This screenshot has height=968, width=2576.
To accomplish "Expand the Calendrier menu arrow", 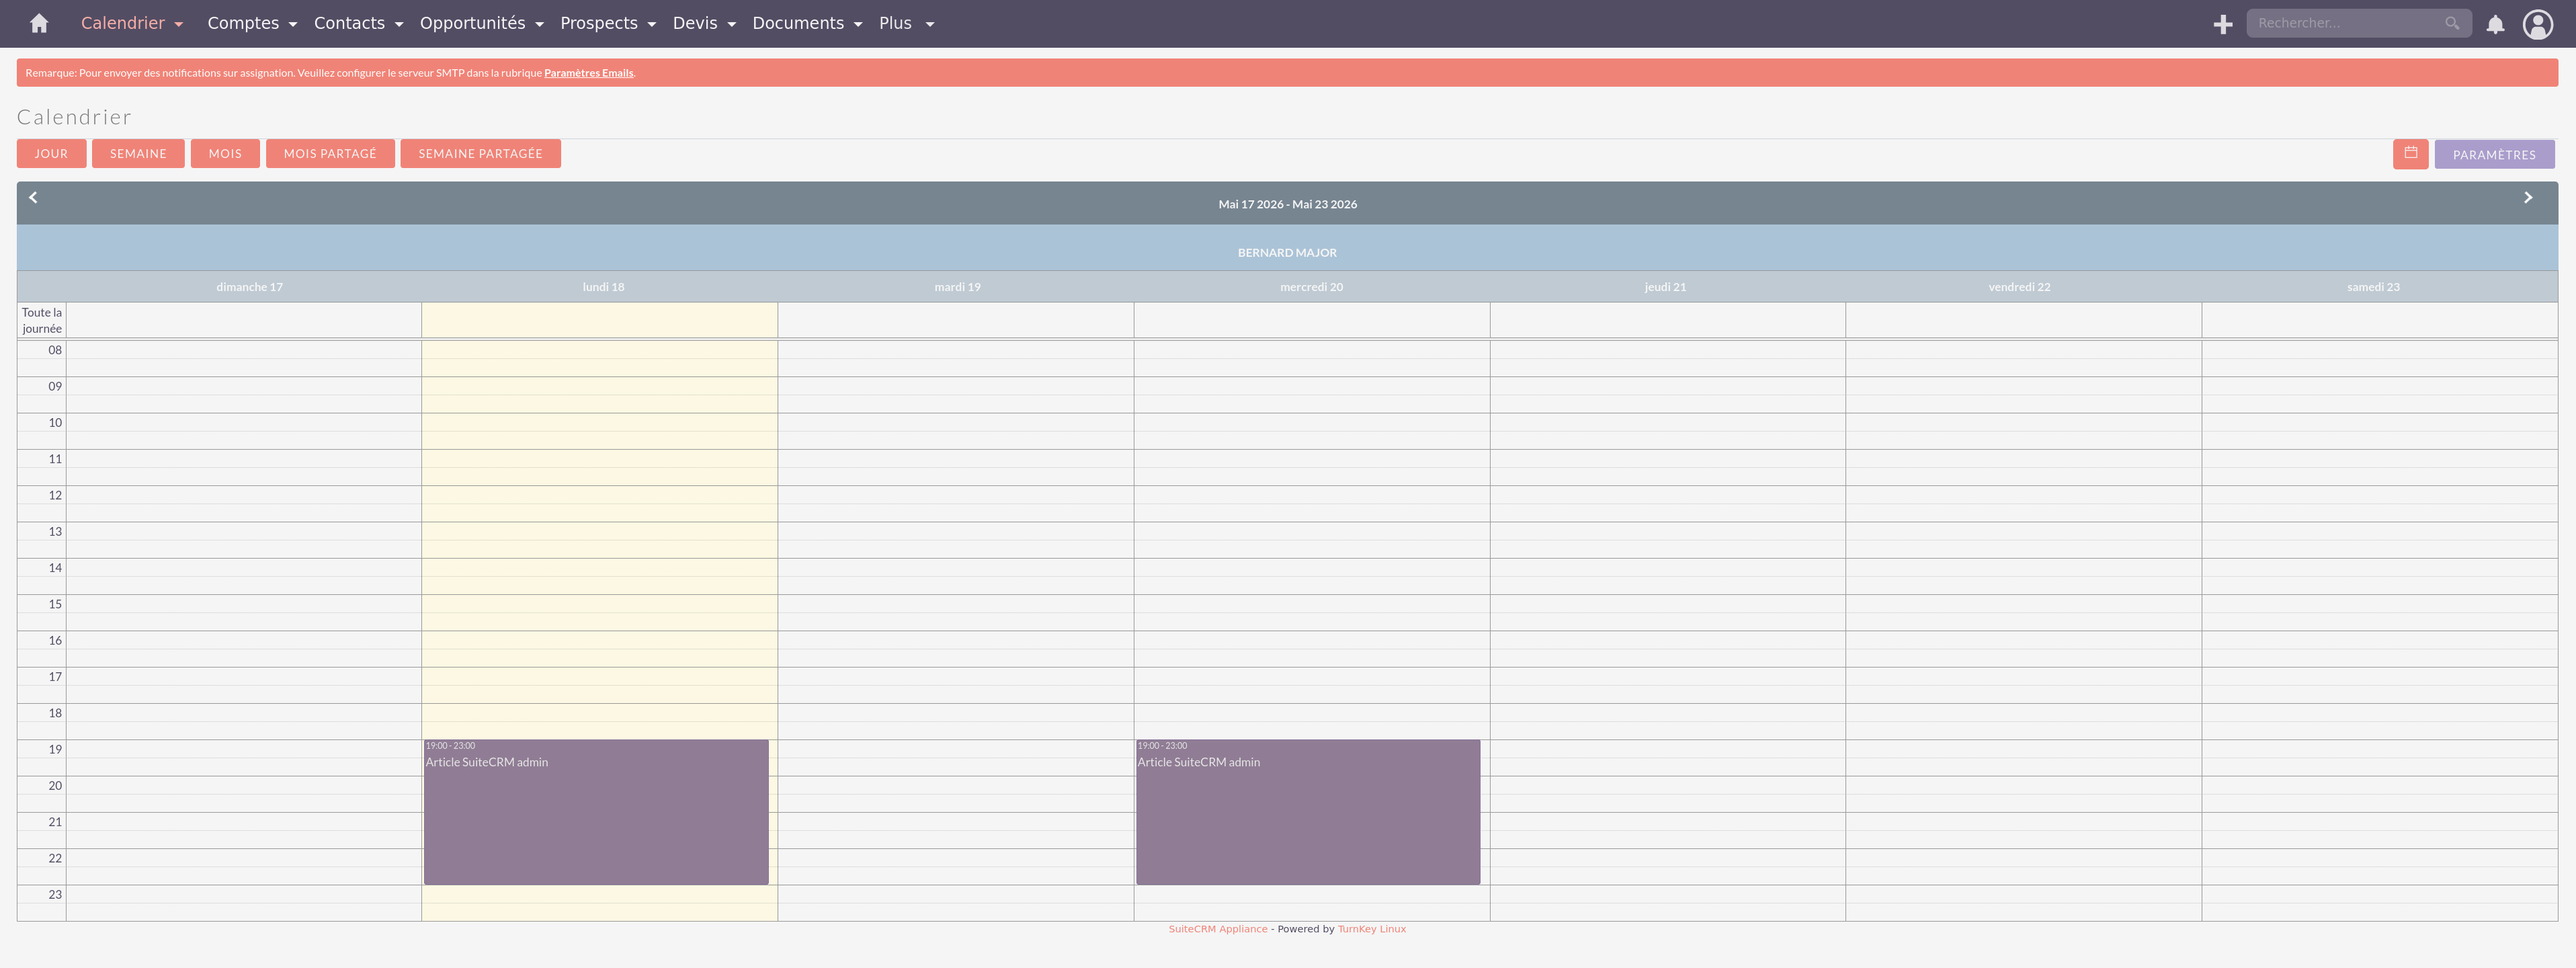I will (179, 24).
